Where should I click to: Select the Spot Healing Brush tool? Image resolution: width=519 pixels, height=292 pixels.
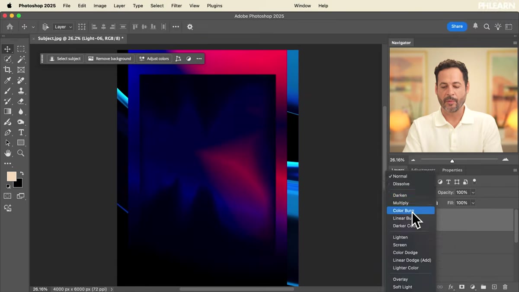(21, 80)
